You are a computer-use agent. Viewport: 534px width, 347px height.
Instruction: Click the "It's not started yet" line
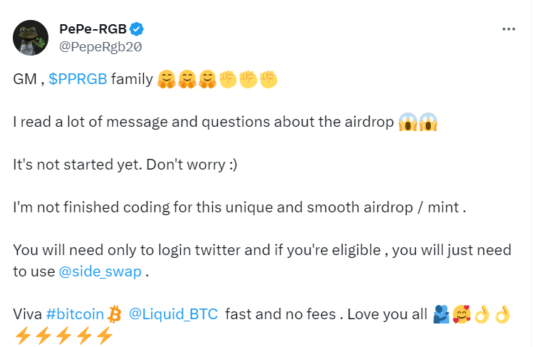[125, 165]
